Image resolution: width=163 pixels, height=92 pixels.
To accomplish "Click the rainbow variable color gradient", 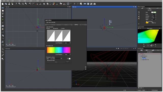I will point(59,50).
